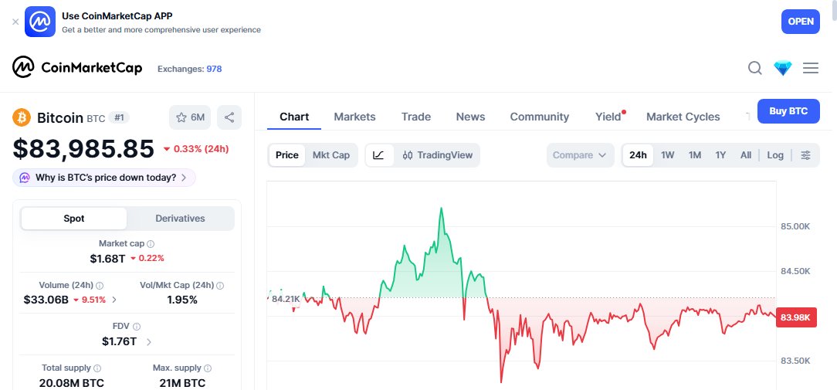837x390 pixels.
Task: Select Mkt Cap chart mode
Action: [x=331, y=155]
